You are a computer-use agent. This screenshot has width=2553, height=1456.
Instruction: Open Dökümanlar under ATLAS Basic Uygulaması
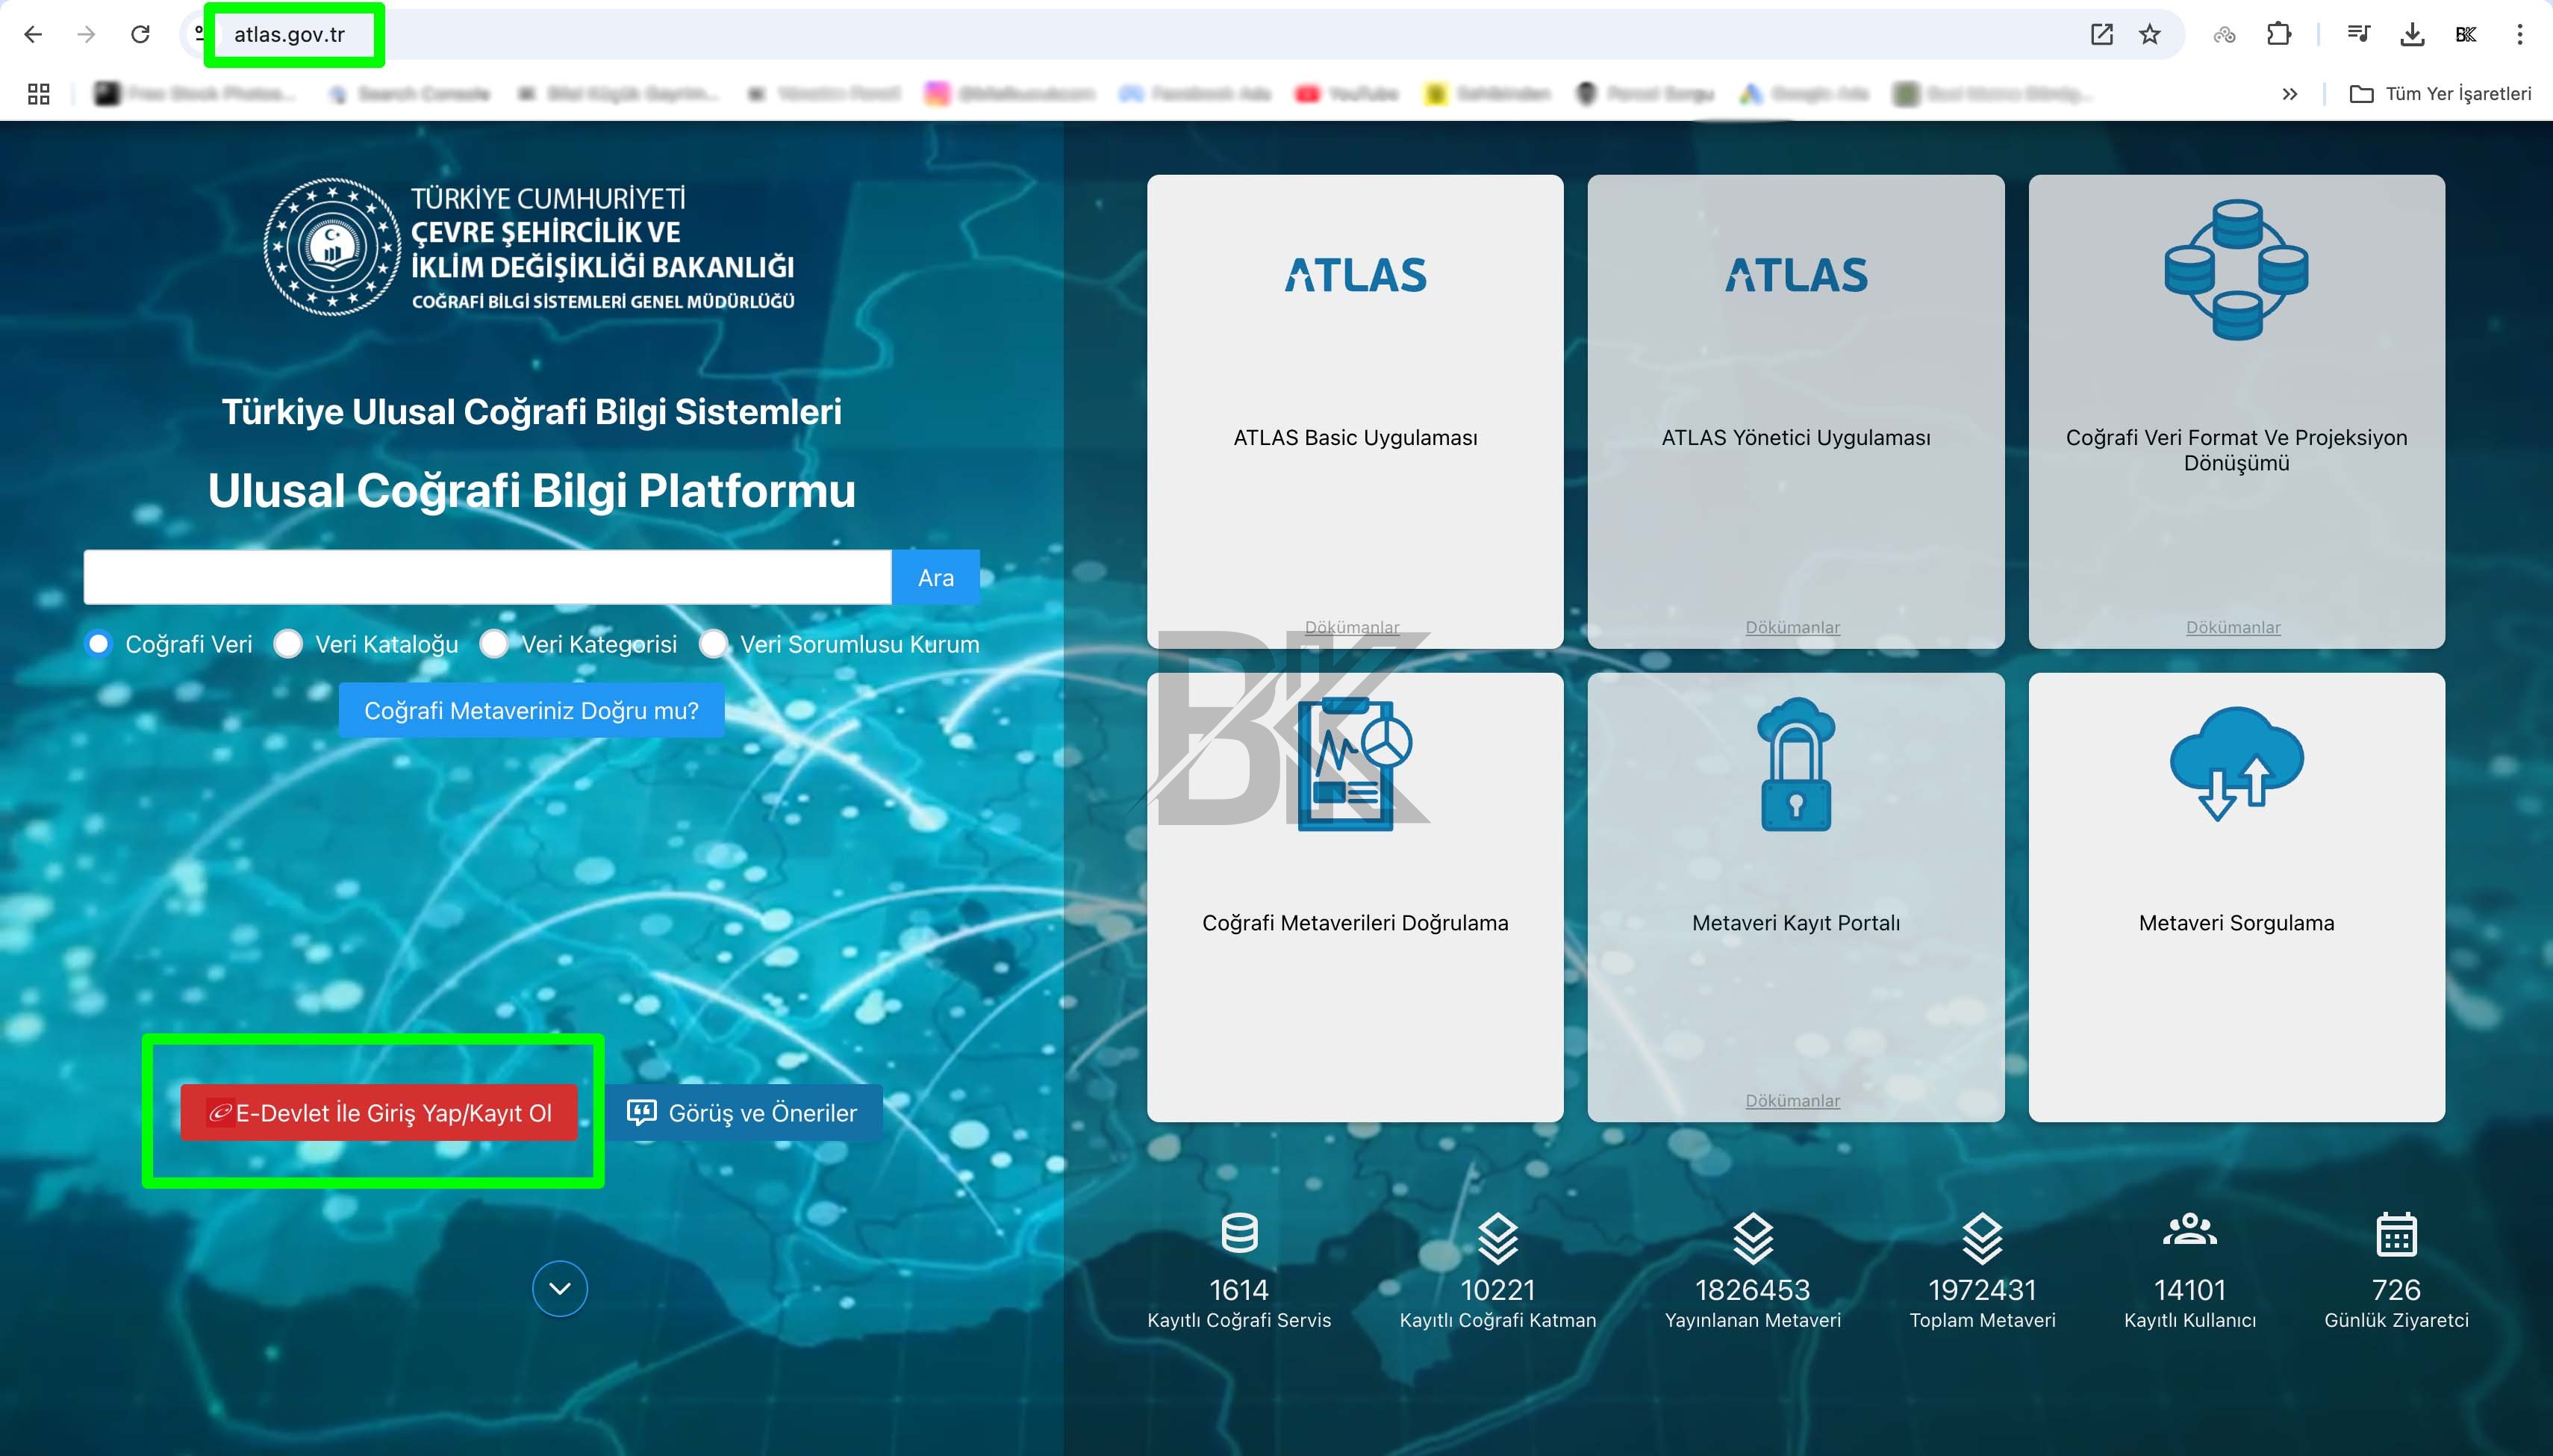[1351, 627]
